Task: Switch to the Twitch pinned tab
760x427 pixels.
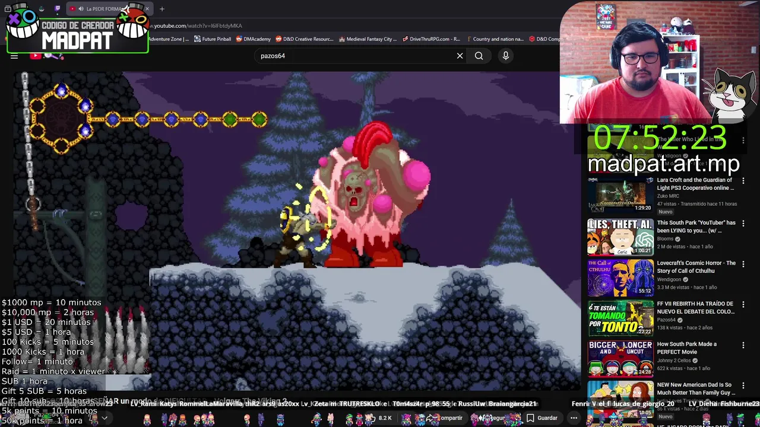Action: coord(58,9)
